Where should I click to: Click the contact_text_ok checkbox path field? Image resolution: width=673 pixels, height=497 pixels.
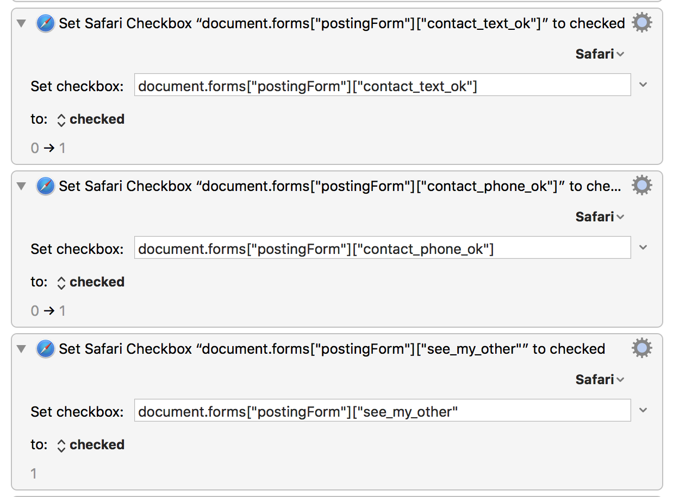(x=383, y=85)
